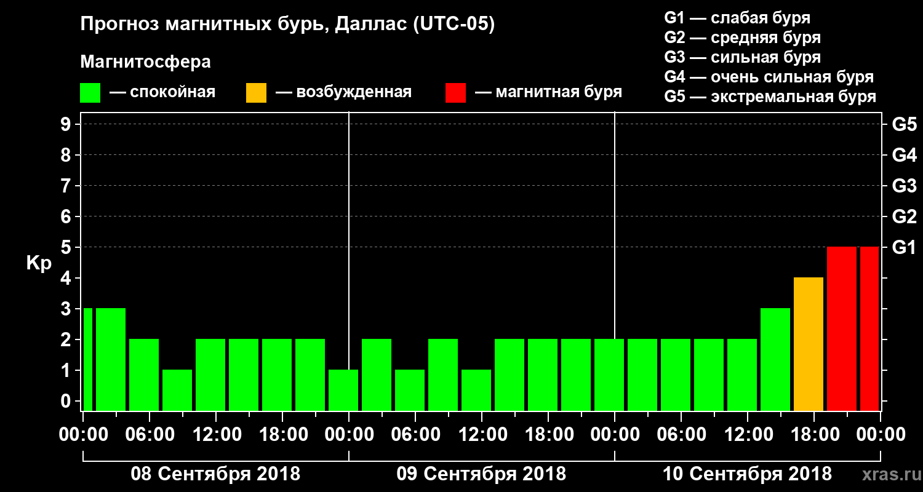The width and height of the screenshot is (923, 492).
Task: Click the 'G5 — экстремальная буря' legend line
Action: point(770,97)
